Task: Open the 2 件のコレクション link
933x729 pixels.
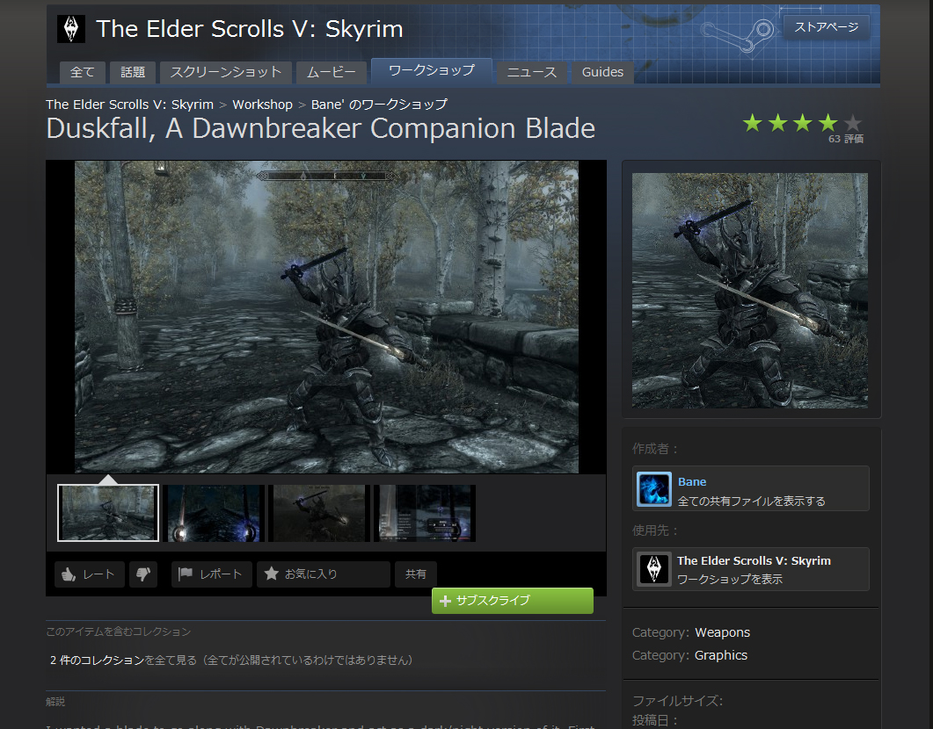Action: pos(97,660)
